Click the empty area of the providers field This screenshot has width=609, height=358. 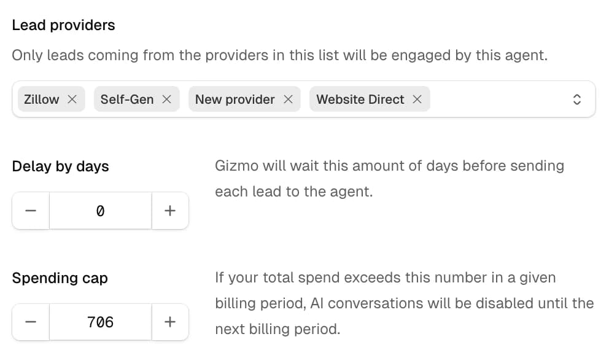(497, 99)
